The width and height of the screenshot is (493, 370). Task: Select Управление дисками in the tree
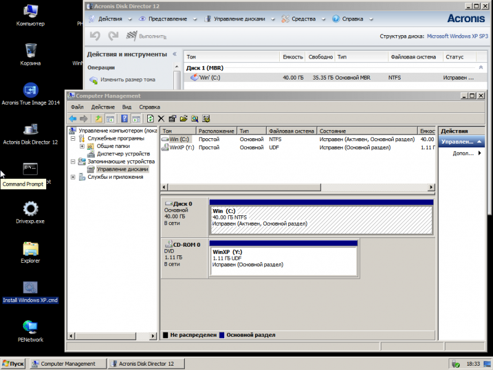click(122, 169)
